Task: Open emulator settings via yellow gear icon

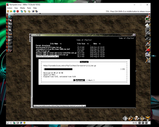Action: (29, 11)
